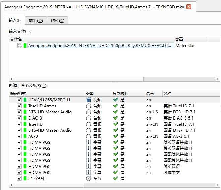Toggle checkbox for 国配繁体特效T1 subtitle
221x190 pixels.
coord(19,160)
